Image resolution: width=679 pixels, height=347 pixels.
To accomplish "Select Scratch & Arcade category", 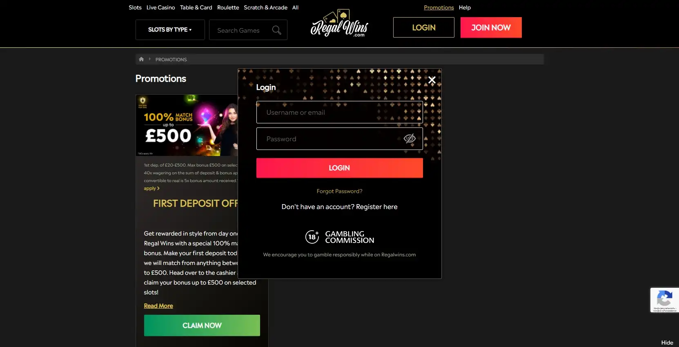I will coord(265,7).
